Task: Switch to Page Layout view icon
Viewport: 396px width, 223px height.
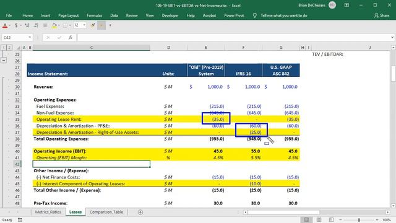Action: [x=319, y=220]
